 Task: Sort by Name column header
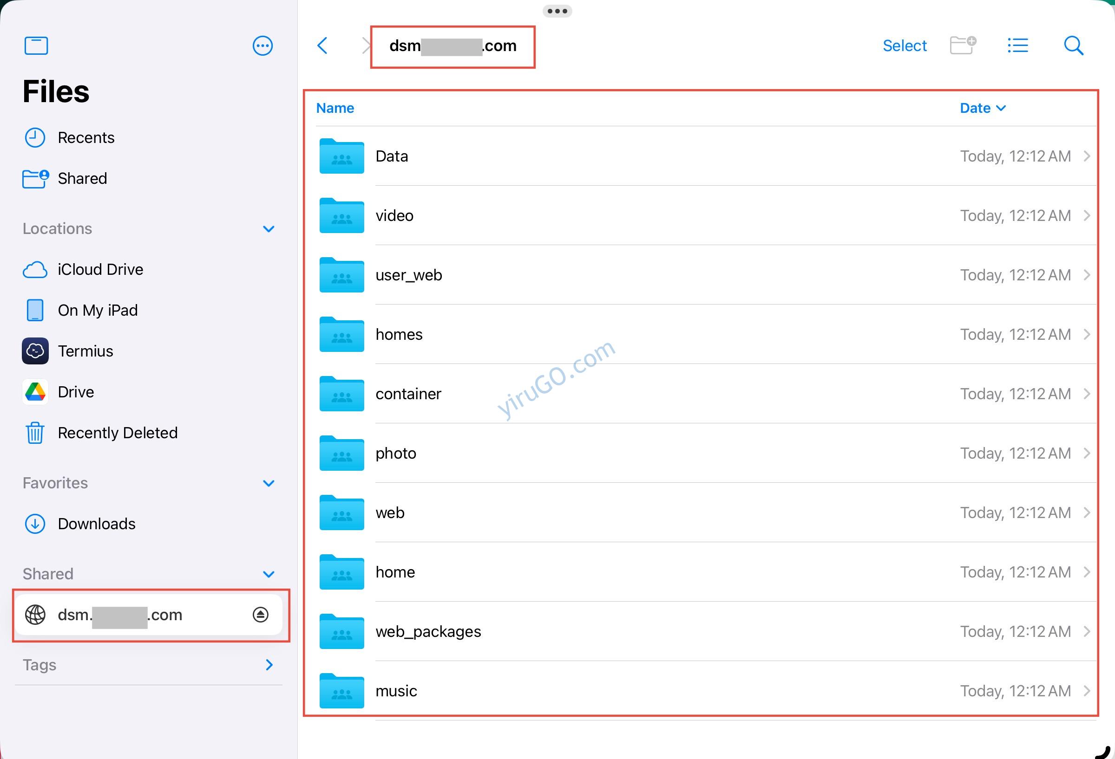click(x=335, y=108)
